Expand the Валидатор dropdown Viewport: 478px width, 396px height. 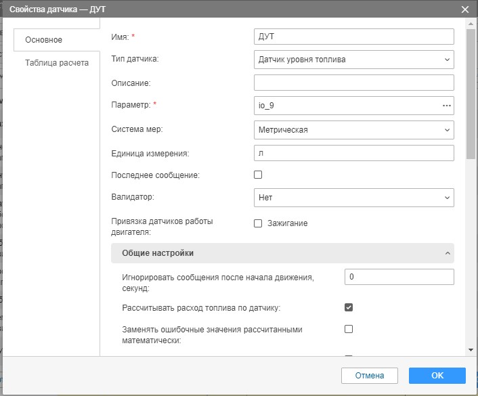[353, 198]
